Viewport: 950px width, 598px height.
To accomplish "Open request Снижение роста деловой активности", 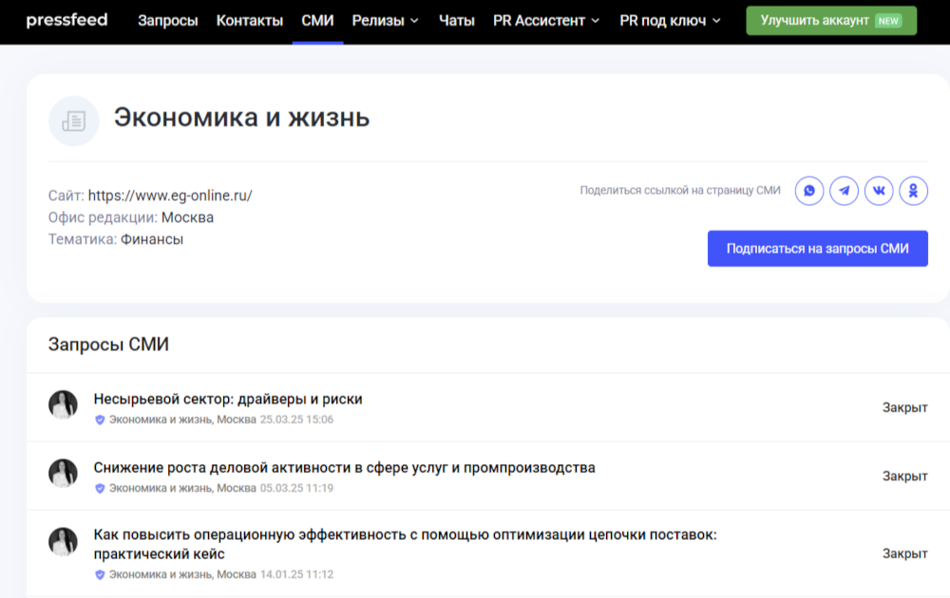I will tap(344, 467).
